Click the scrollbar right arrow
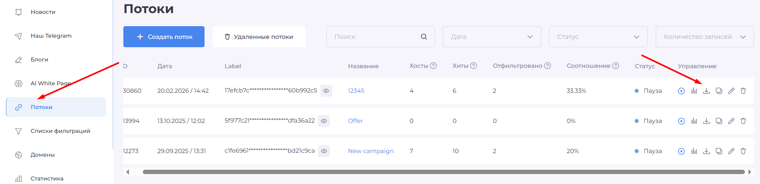 click(x=750, y=172)
